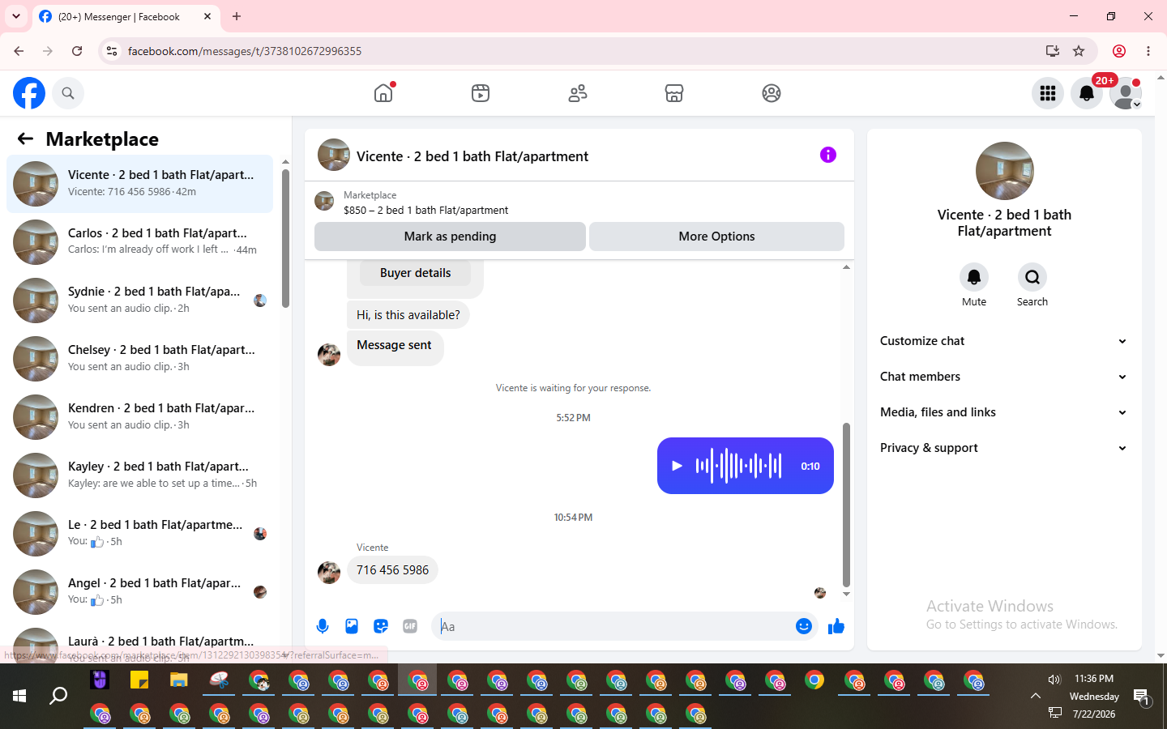Image resolution: width=1167 pixels, height=729 pixels.
Task: Open the notifications bell
Action: pyautogui.click(x=1087, y=93)
